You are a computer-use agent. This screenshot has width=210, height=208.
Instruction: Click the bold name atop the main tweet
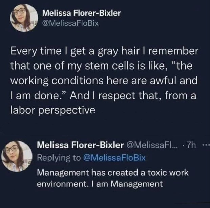(81, 14)
